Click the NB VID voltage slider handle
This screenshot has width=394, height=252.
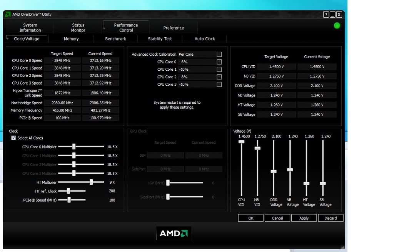pos(257,148)
